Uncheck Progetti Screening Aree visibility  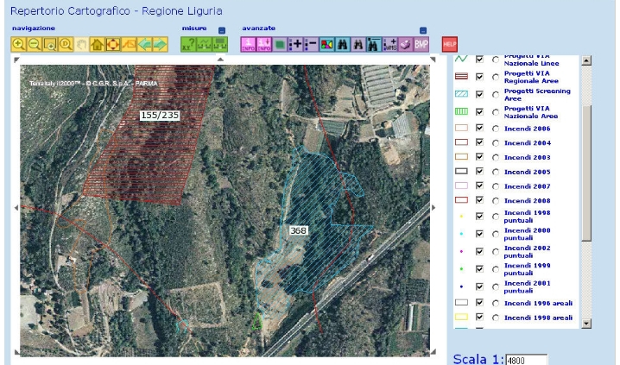(x=479, y=94)
